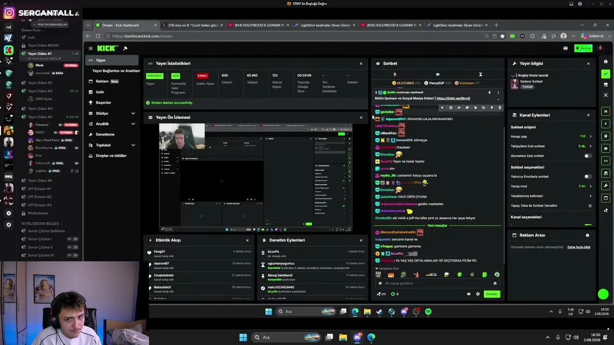Click the browser address bar
614x345 pixels.
pyautogui.click(x=297, y=36)
